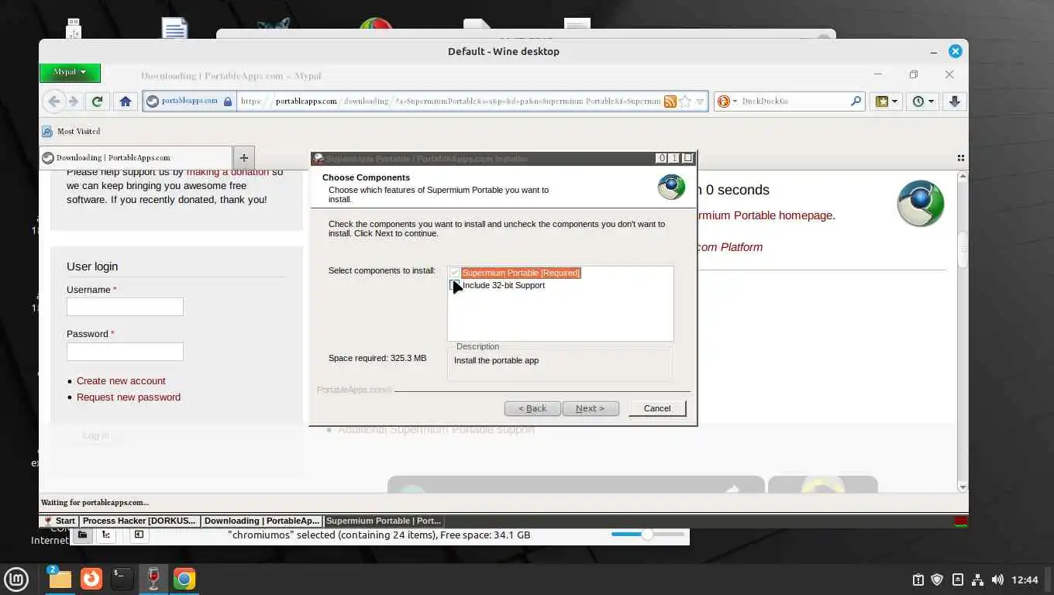1054x595 pixels.
Task: Click the file manager tree view icon
Action: point(106,535)
